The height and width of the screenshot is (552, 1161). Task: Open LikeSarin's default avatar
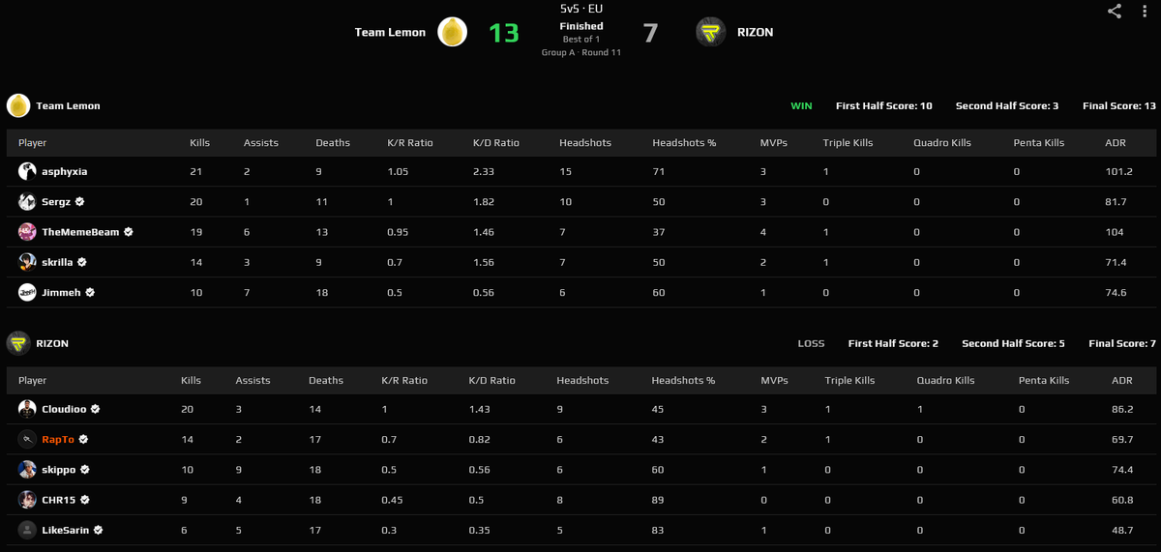click(x=27, y=530)
